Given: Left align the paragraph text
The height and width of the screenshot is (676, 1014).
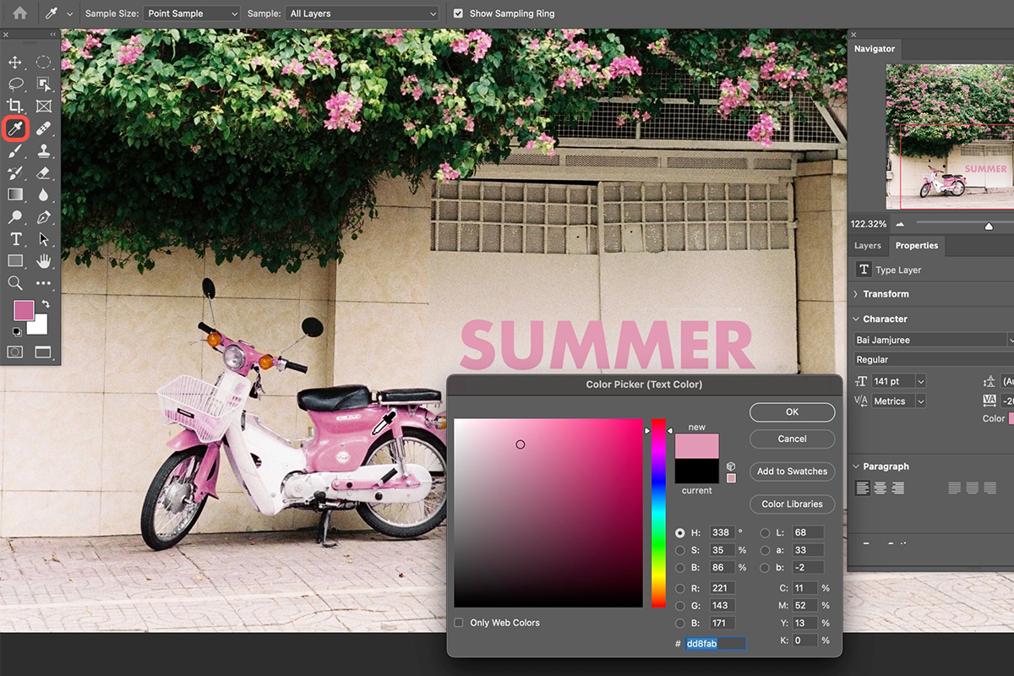Looking at the screenshot, I should pyautogui.click(x=863, y=488).
